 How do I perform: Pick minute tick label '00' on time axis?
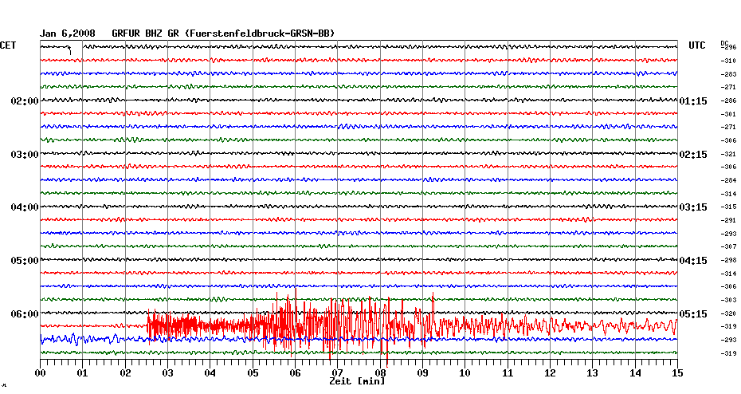click(40, 373)
